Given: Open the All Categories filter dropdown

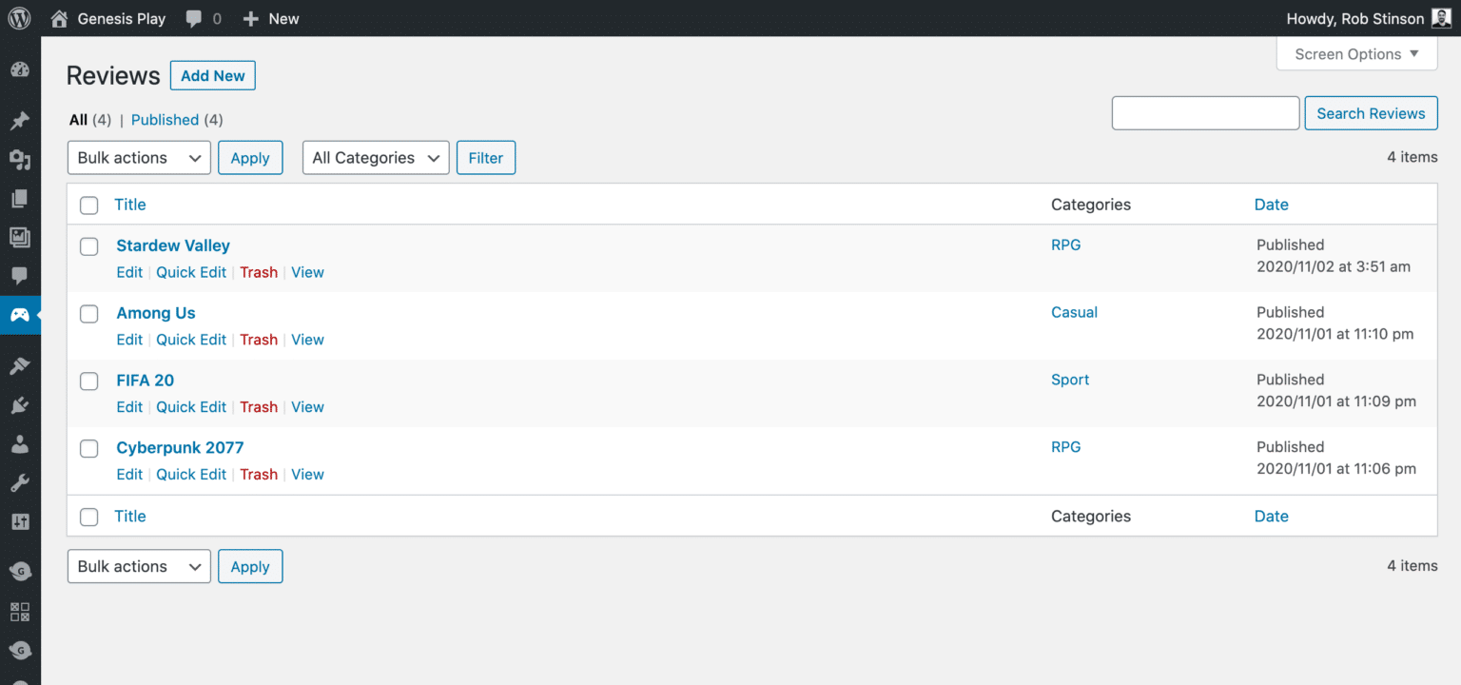Looking at the screenshot, I should tap(375, 157).
